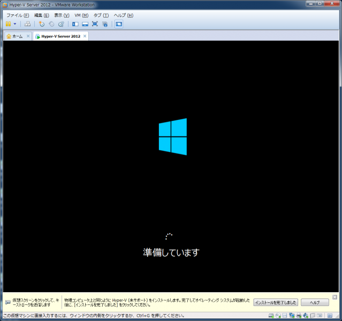The width and height of the screenshot is (342, 321).
Task: Minimize the VMware Workstation window
Action: pos(311,4)
